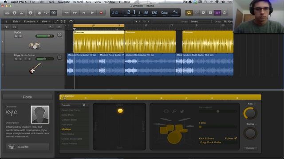Open the Library panel button
284x159 pixels.
point(7,13)
